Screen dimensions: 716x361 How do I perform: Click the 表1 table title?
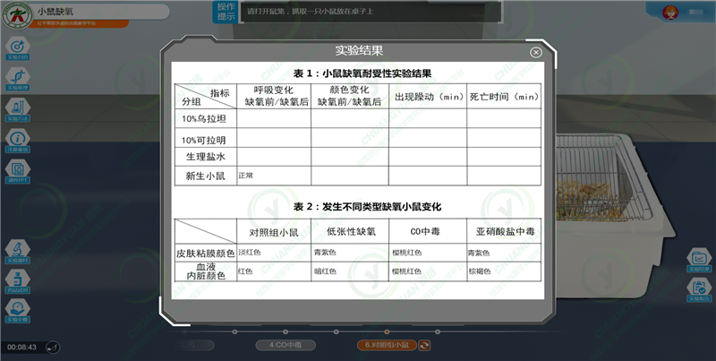362,73
